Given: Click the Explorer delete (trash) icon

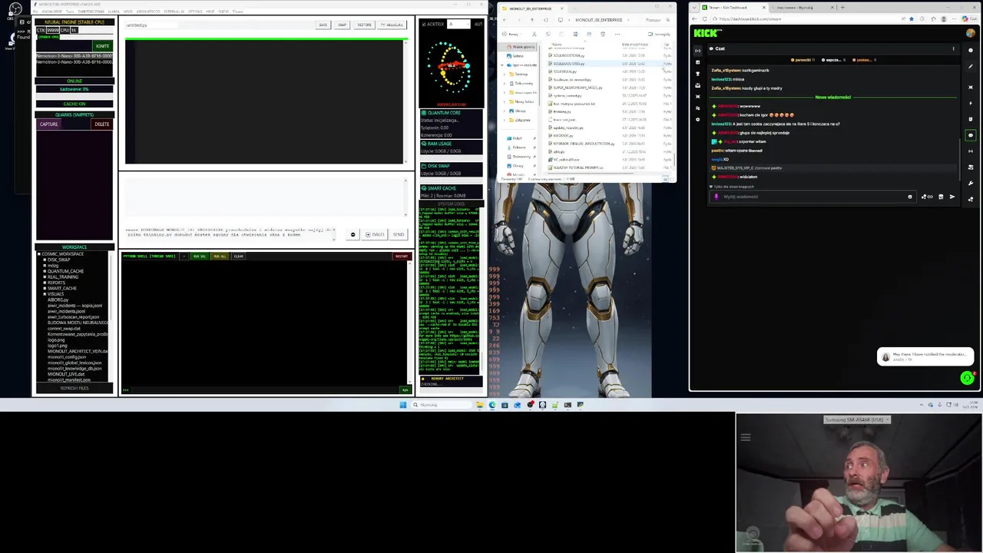Looking at the screenshot, I should 603,34.
